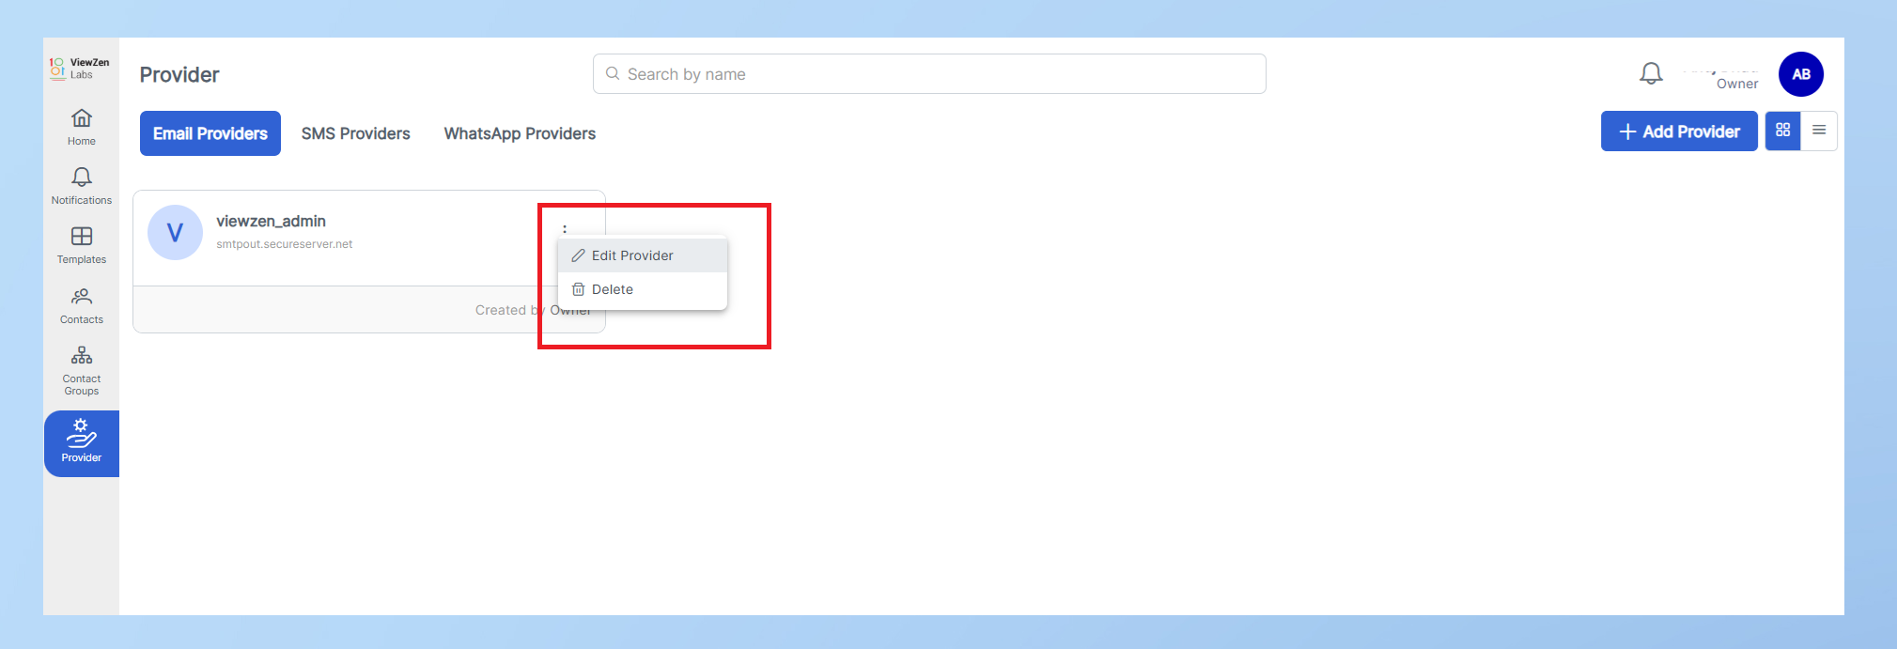Screen dimensions: 1897x649
Task: Switch to list view layout
Action: [x=1819, y=131]
